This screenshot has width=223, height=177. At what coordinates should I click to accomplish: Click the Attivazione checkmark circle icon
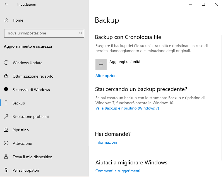[6, 143]
